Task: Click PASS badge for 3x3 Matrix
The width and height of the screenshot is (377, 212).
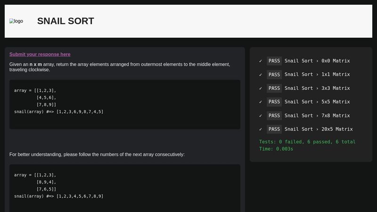Action: click(x=274, y=88)
